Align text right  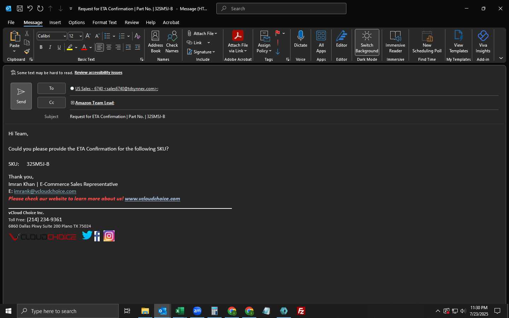point(118,47)
